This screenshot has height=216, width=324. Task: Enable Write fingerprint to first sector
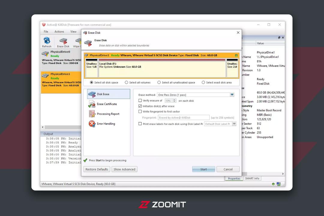click(140, 111)
